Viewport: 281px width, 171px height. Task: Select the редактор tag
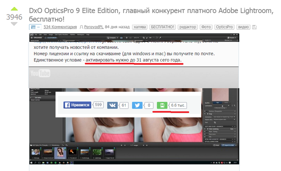(188, 27)
